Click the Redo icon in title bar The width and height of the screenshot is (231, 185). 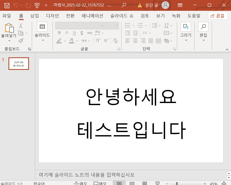coord(28,5)
